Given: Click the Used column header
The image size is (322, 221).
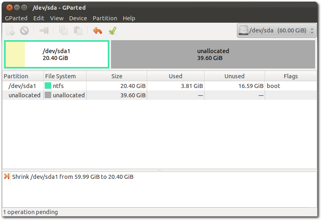Looking at the screenshot, I should (x=176, y=76).
